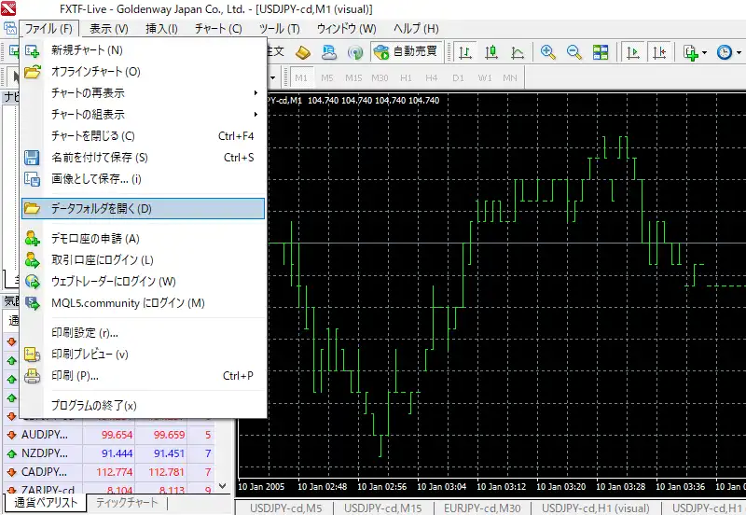The image size is (746, 515).
Task: Click the tile windows icon in toolbar
Action: (601, 52)
